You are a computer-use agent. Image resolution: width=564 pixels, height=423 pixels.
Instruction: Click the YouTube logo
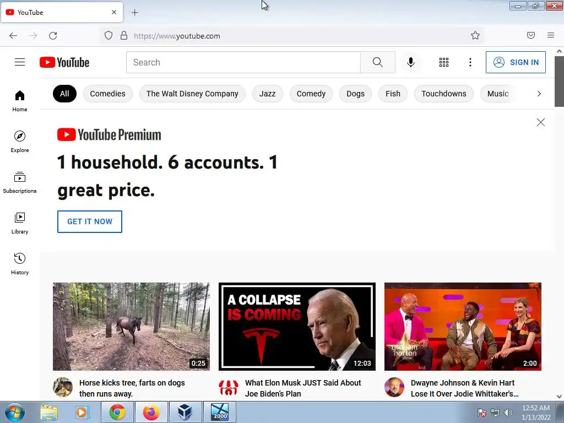(x=64, y=62)
